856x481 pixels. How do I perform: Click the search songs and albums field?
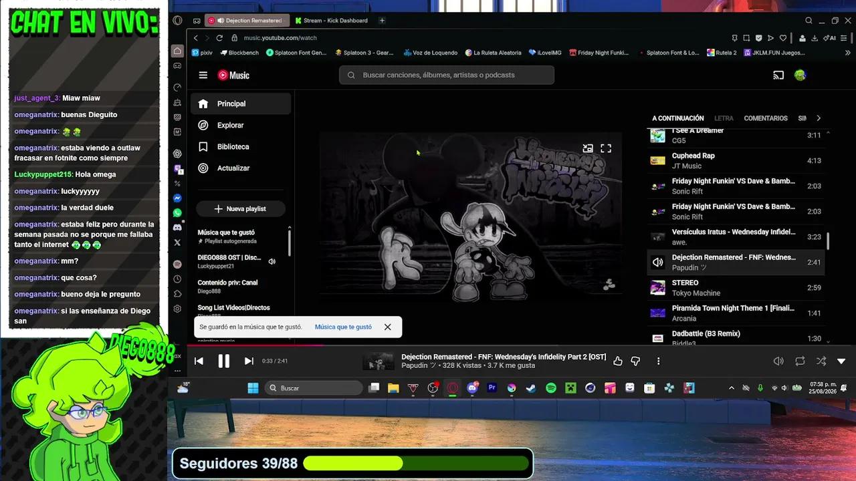(447, 75)
